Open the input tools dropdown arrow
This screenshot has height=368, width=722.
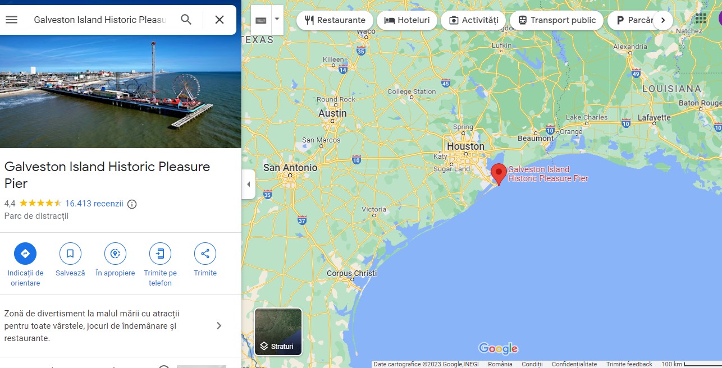(x=277, y=20)
